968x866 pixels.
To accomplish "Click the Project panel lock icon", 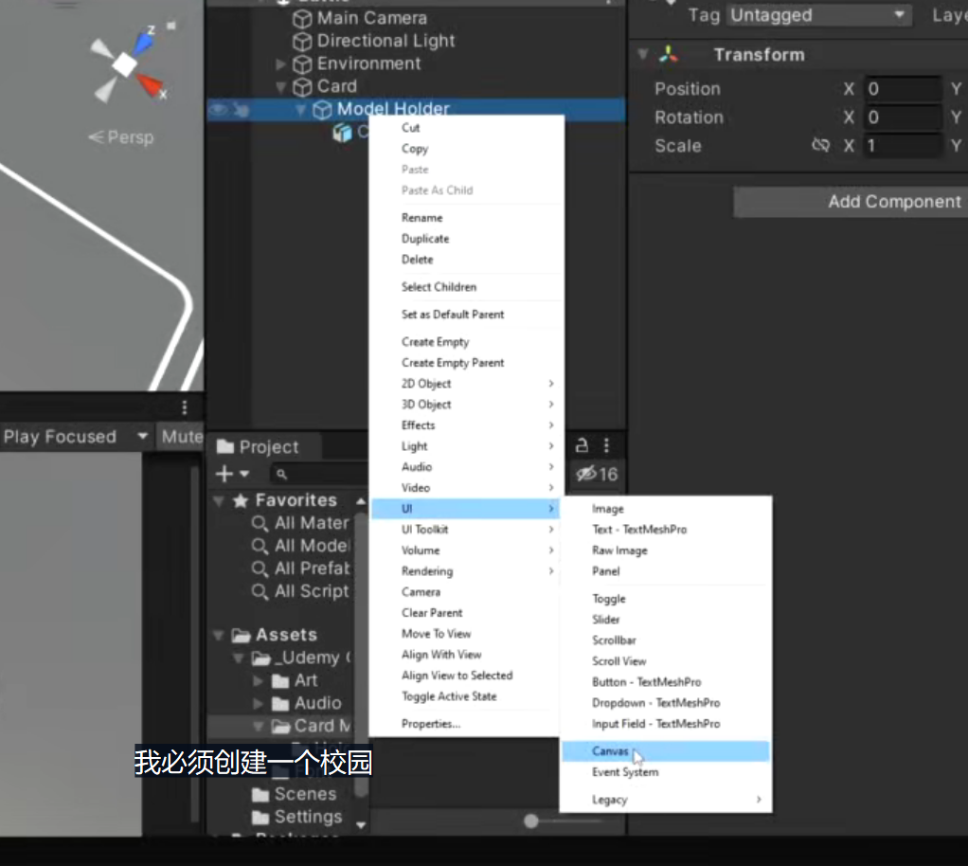I will pyautogui.click(x=582, y=445).
